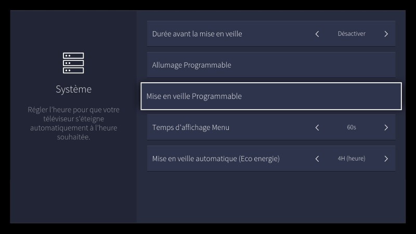
Task: Click the Désactiver value
Action: coord(352,34)
